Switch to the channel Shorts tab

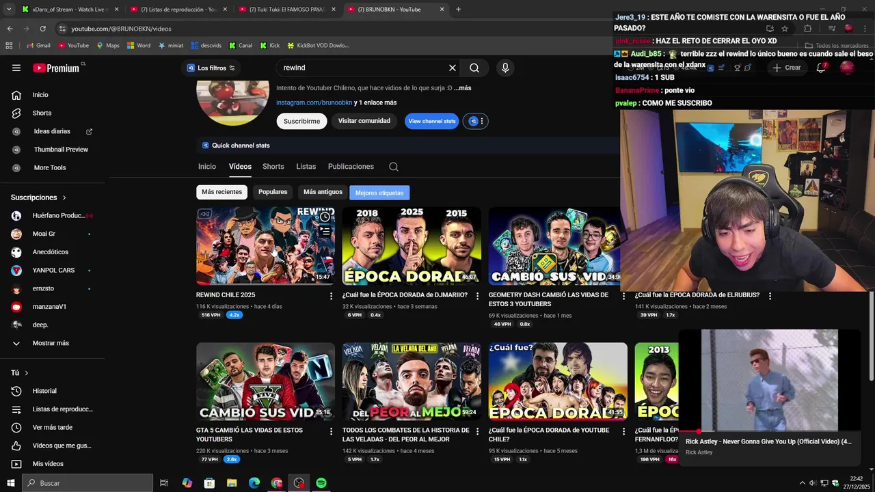pos(273,167)
